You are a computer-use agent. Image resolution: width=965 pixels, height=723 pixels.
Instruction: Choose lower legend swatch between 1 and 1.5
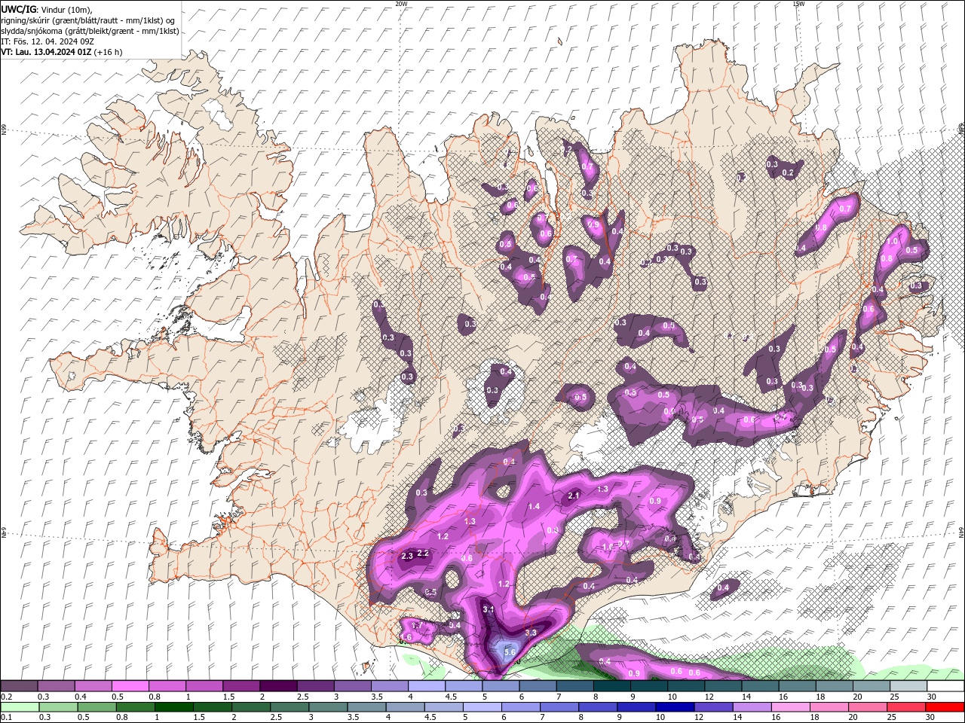(x=173, y=707)
